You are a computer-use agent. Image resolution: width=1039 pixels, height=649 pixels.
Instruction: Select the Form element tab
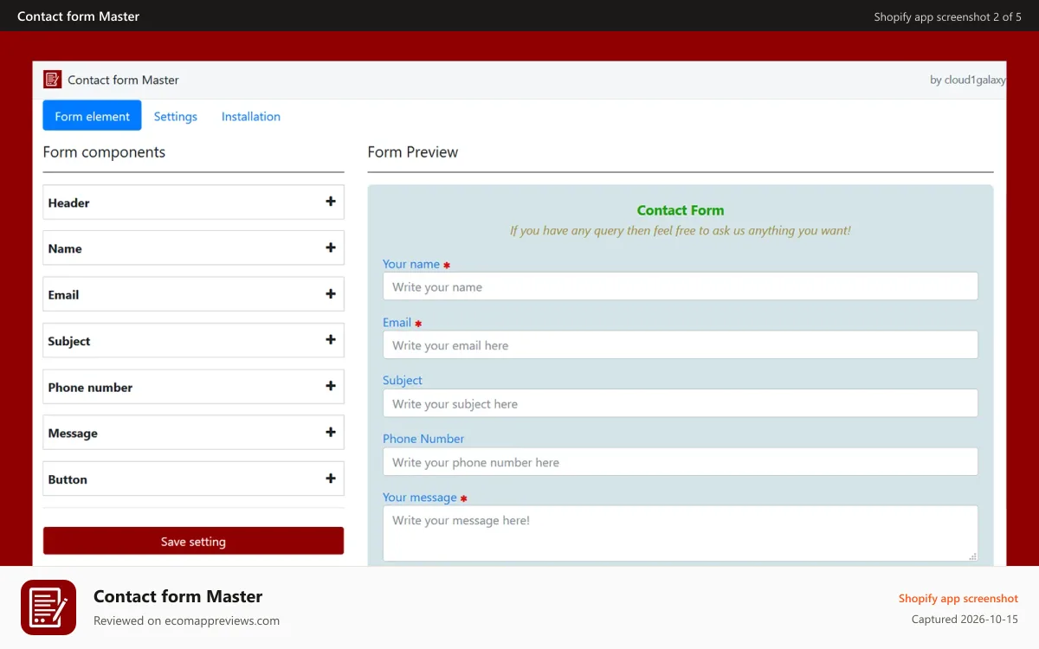click(x=92, y=116)
